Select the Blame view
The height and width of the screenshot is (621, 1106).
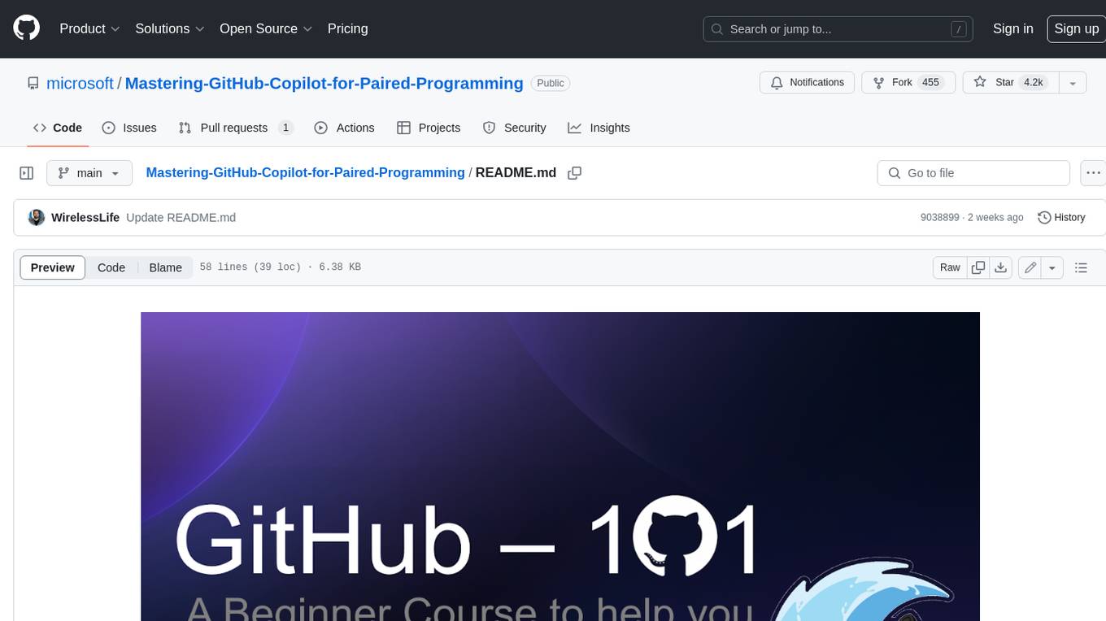tap(165, 267)
